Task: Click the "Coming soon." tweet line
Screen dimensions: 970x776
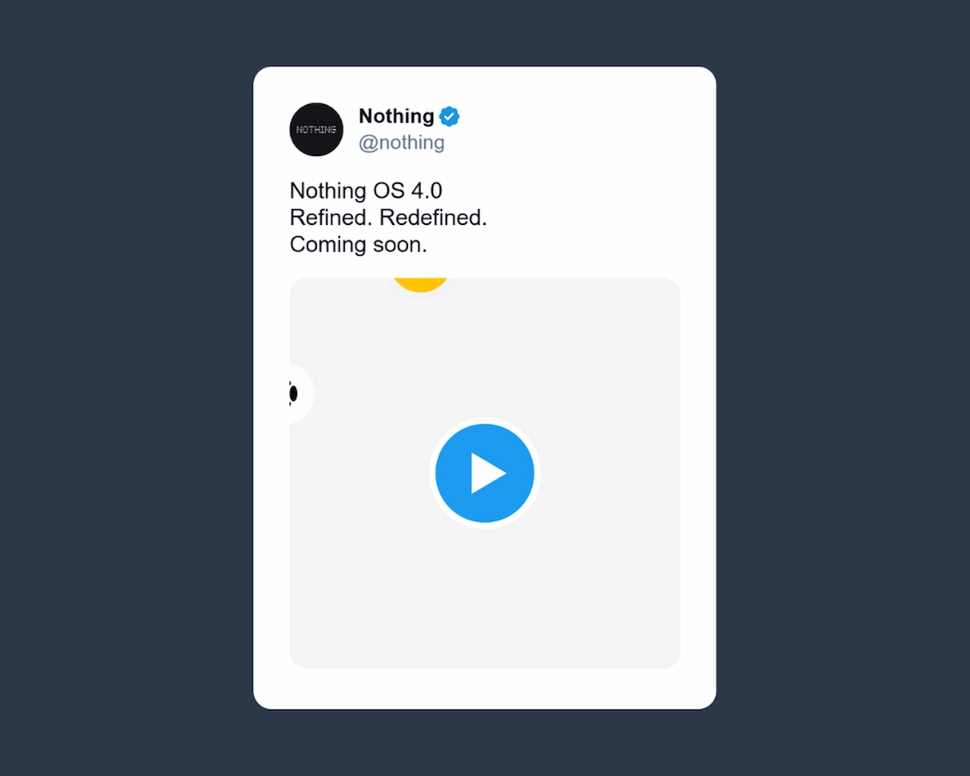Action: click(359, 244)
